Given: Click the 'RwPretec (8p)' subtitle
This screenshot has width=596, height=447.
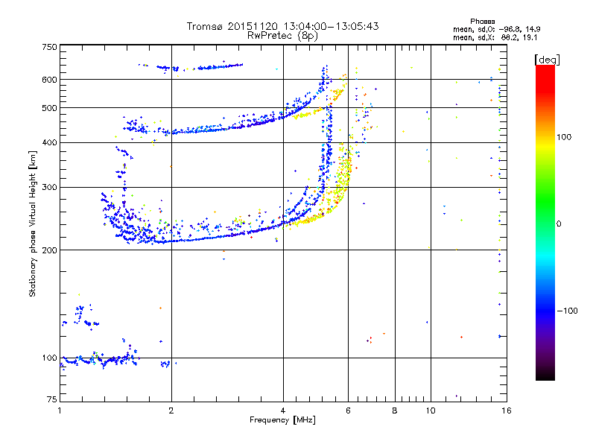Looking at the screenshot, I should tap(282, 36).
